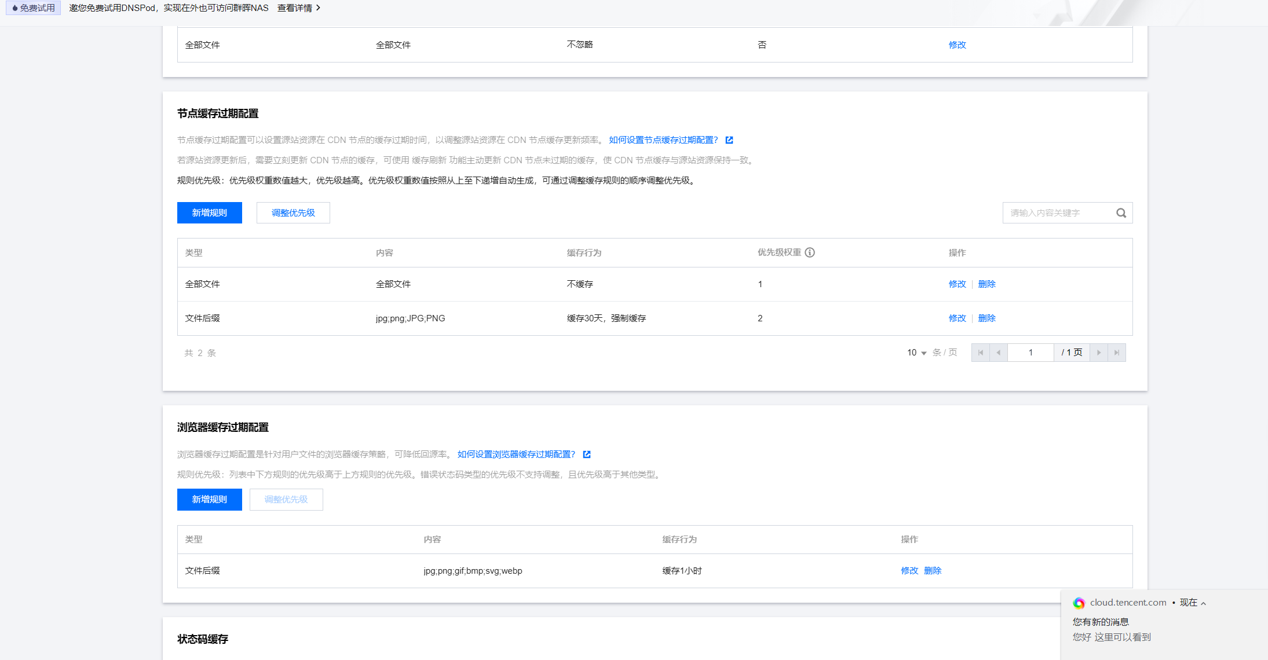Go to previous page arrow

point(999,353)
